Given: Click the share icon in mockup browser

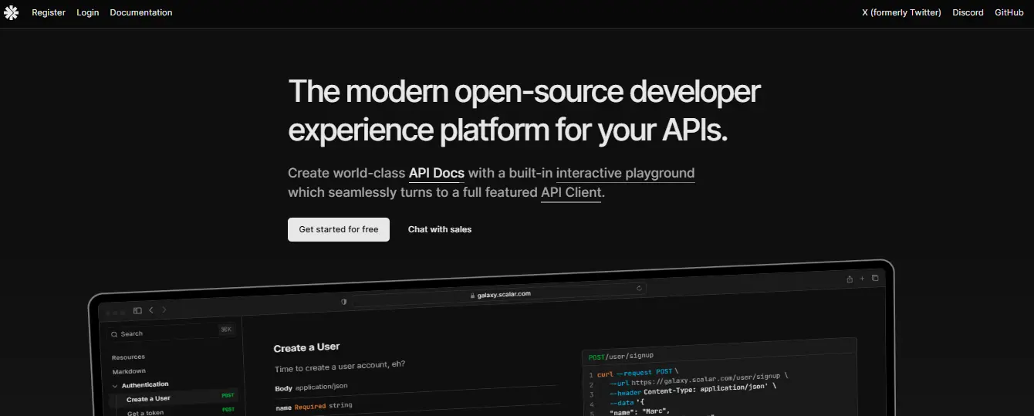Looking at the screenshot, I should point(850,279).
